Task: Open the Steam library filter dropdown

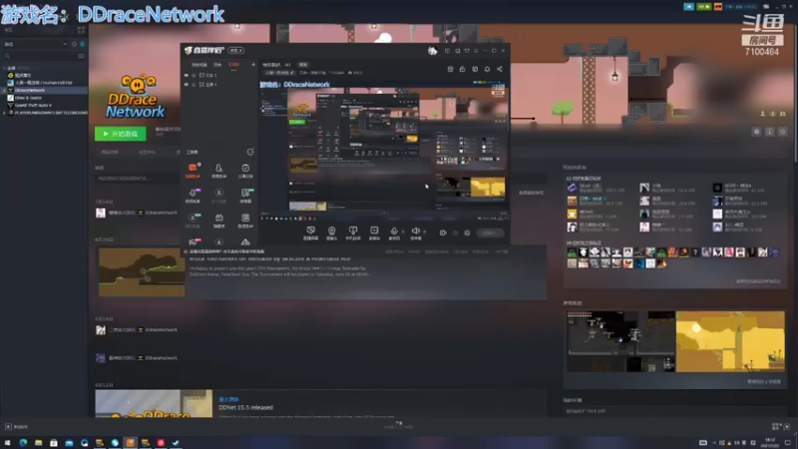Action: point(36,44)
